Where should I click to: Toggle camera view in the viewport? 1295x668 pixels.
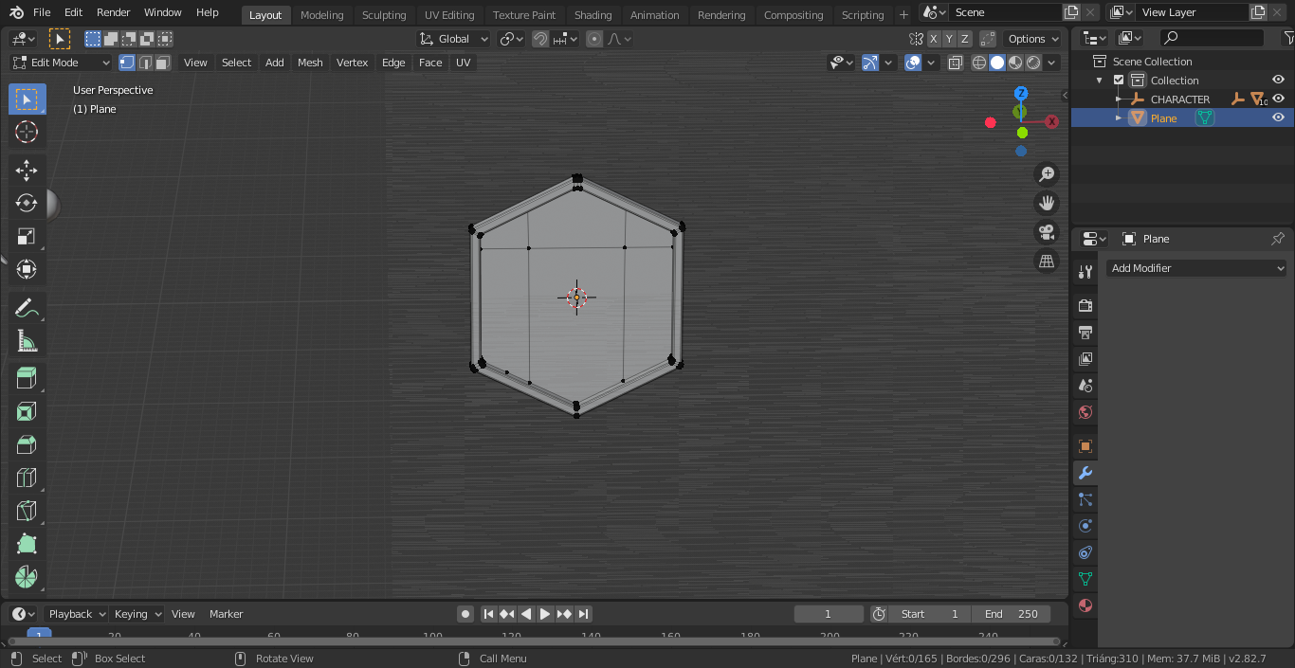click(1047, 232)
